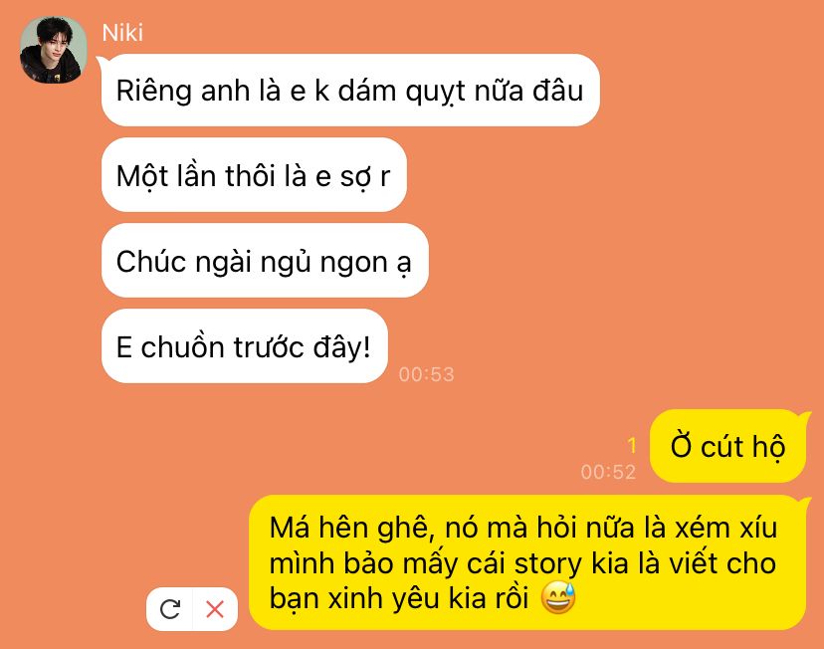Open Niki's profile picture

tap(53, 50)
